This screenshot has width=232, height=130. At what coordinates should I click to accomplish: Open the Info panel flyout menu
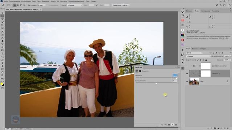tap(231, 11)
